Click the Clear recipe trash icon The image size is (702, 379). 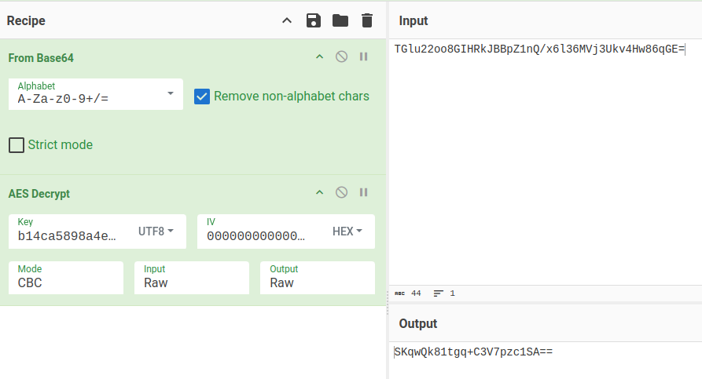coord(367,20)
